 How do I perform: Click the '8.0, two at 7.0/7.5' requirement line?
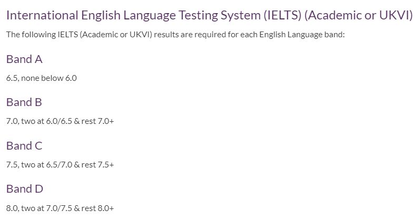point(60,208)
